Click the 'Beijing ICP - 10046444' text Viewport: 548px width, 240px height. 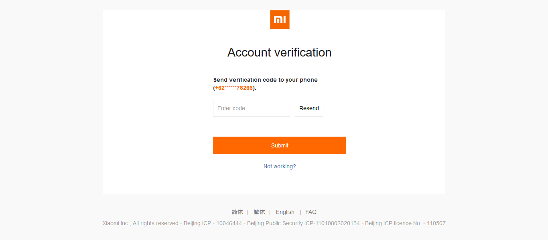[x=213, y=223]
